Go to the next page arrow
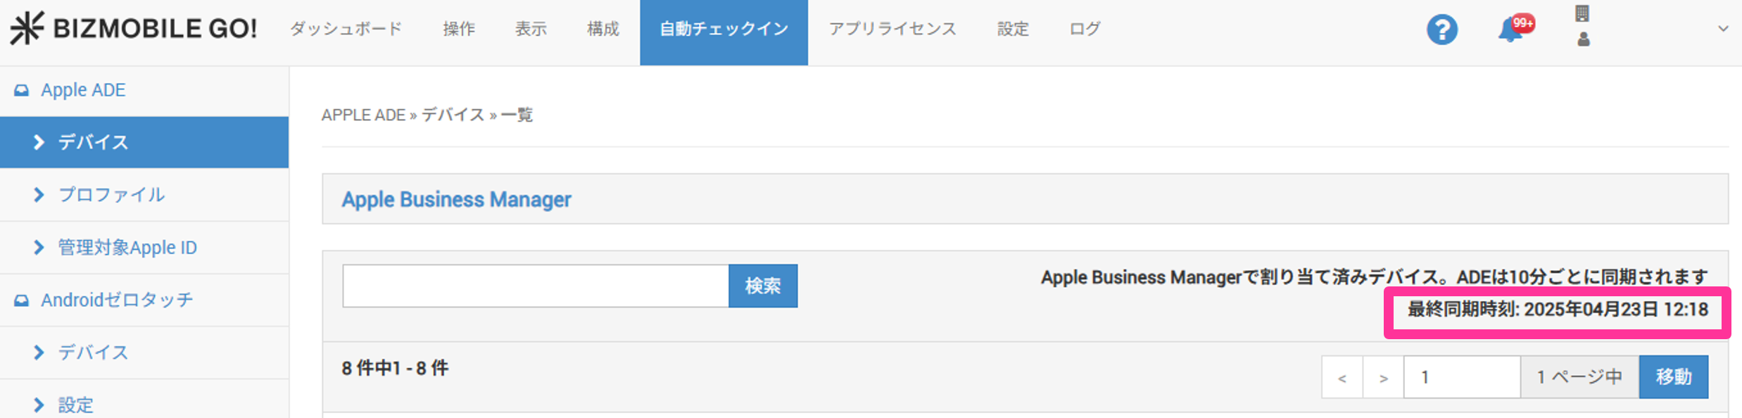 tap(1383, 378)
